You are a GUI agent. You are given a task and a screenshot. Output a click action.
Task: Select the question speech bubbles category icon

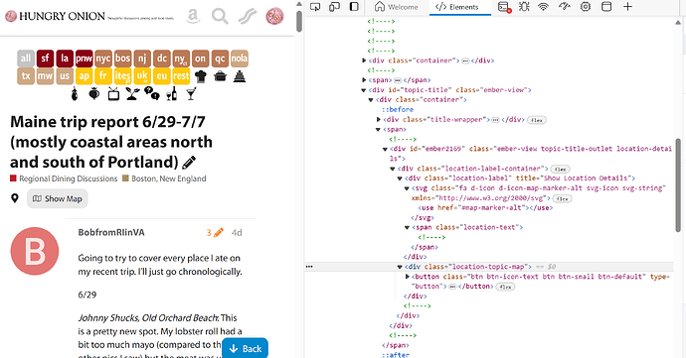pyautogui.click(x=152, y=93)
